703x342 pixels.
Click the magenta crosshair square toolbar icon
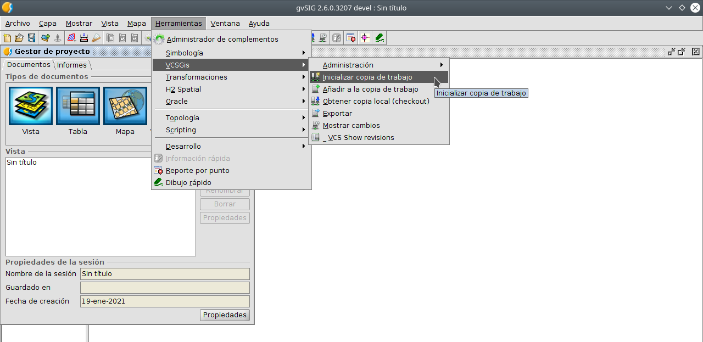point(365,38)
